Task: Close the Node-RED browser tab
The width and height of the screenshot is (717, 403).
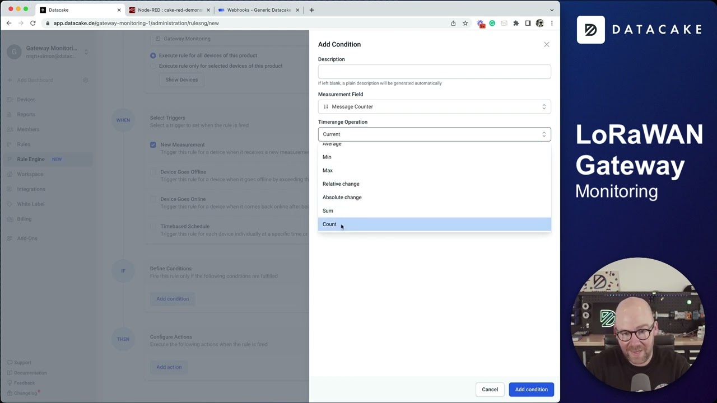Action: [208, 10]
